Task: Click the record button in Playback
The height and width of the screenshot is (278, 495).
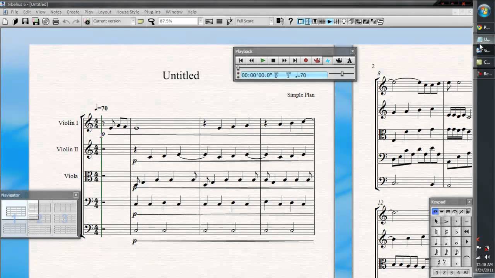Action: click(x=306, y=61)
